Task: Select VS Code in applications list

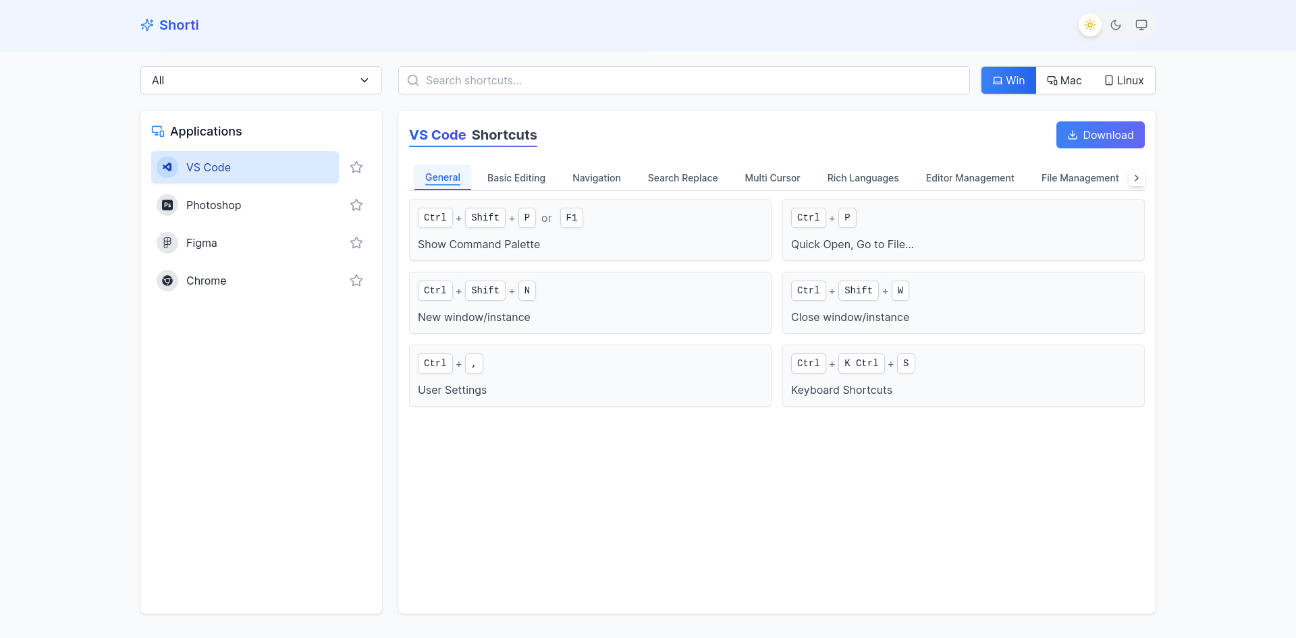Action: click(x=245, y=167)
